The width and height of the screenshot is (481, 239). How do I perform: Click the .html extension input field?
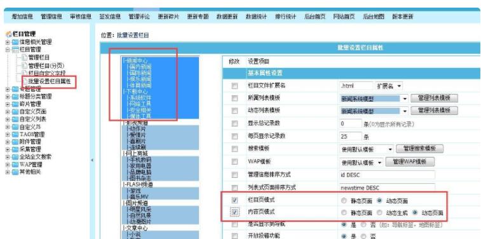(x=356, y=86)
